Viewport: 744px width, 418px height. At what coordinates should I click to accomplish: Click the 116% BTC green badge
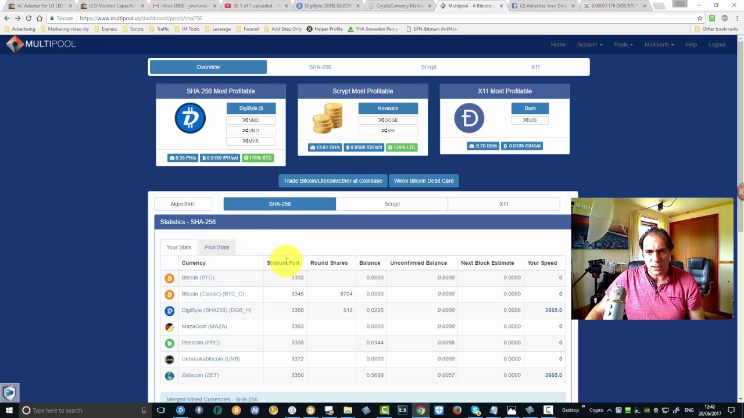258,158
